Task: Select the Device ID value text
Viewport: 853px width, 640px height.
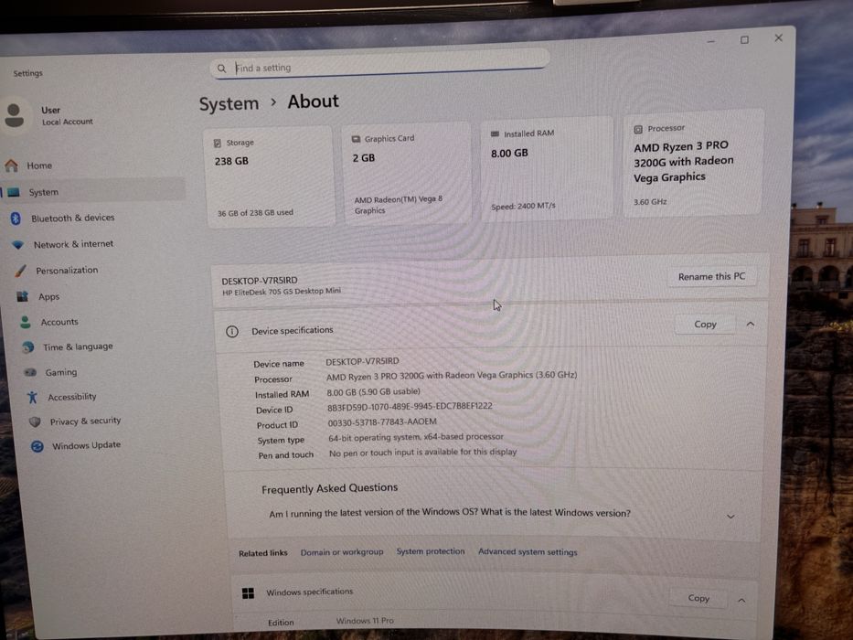Action: click(x=410, y=406)
